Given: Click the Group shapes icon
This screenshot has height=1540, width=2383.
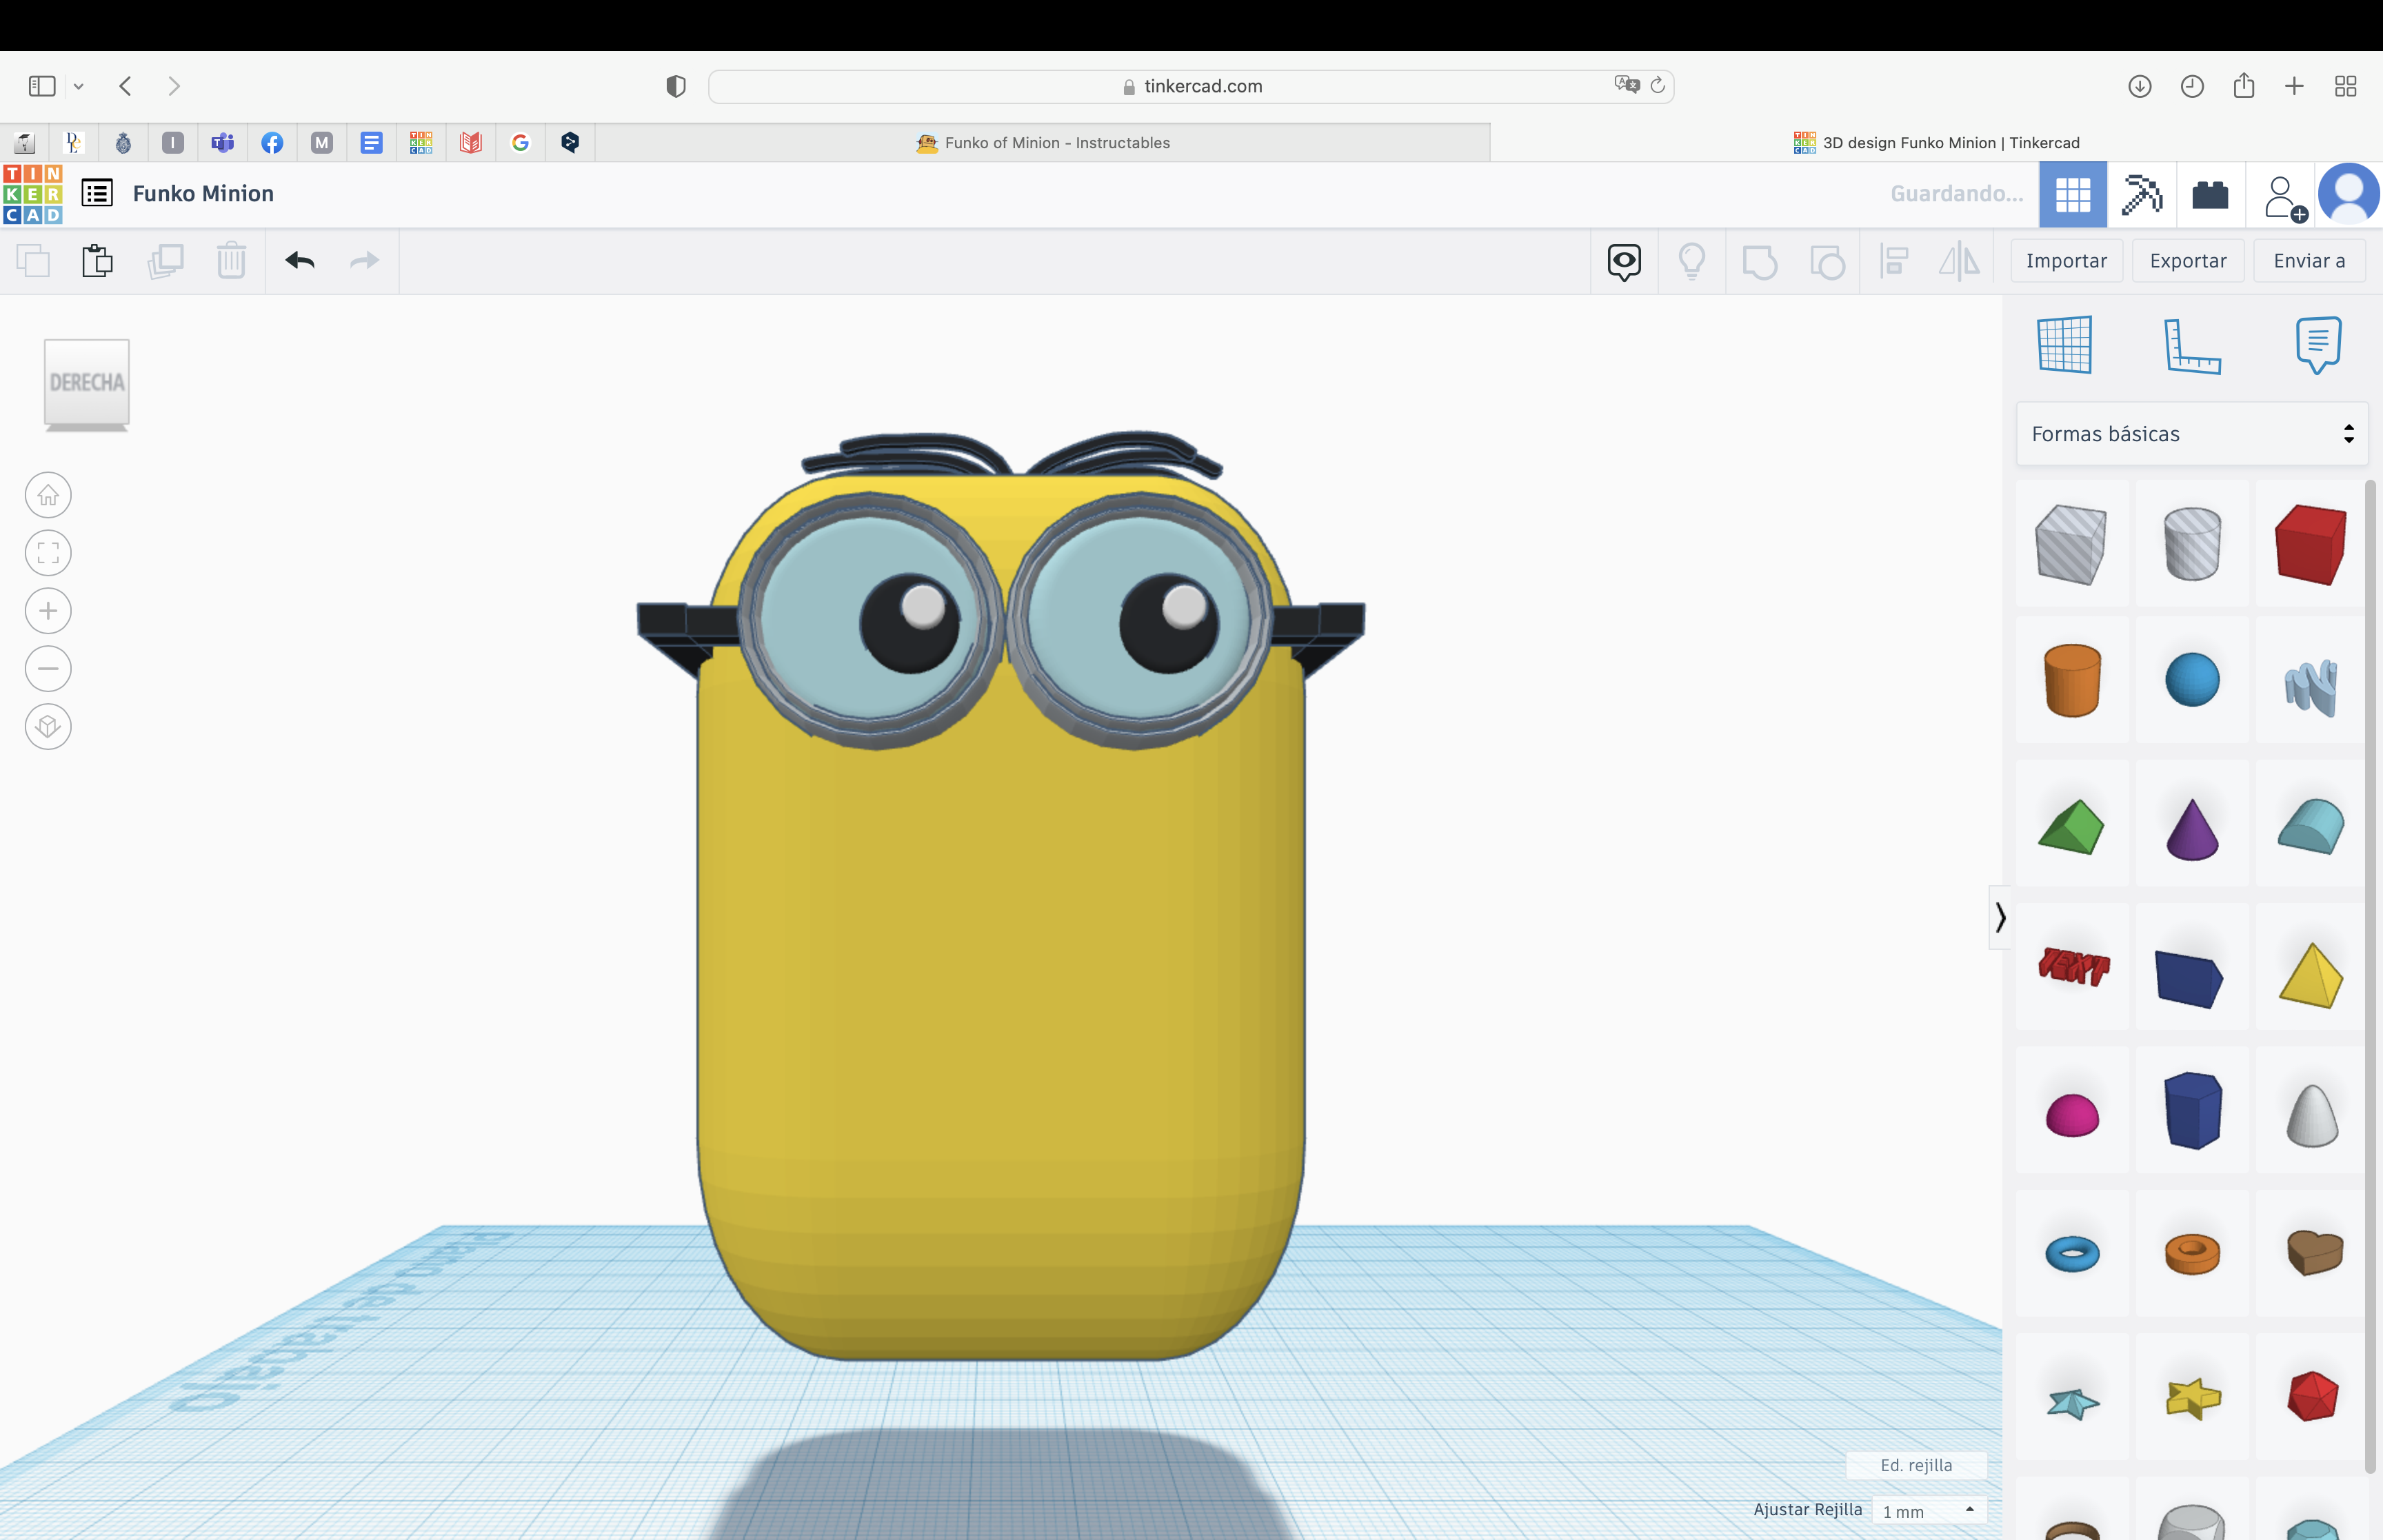Looking at the screenshot, I should [1760, 262].
